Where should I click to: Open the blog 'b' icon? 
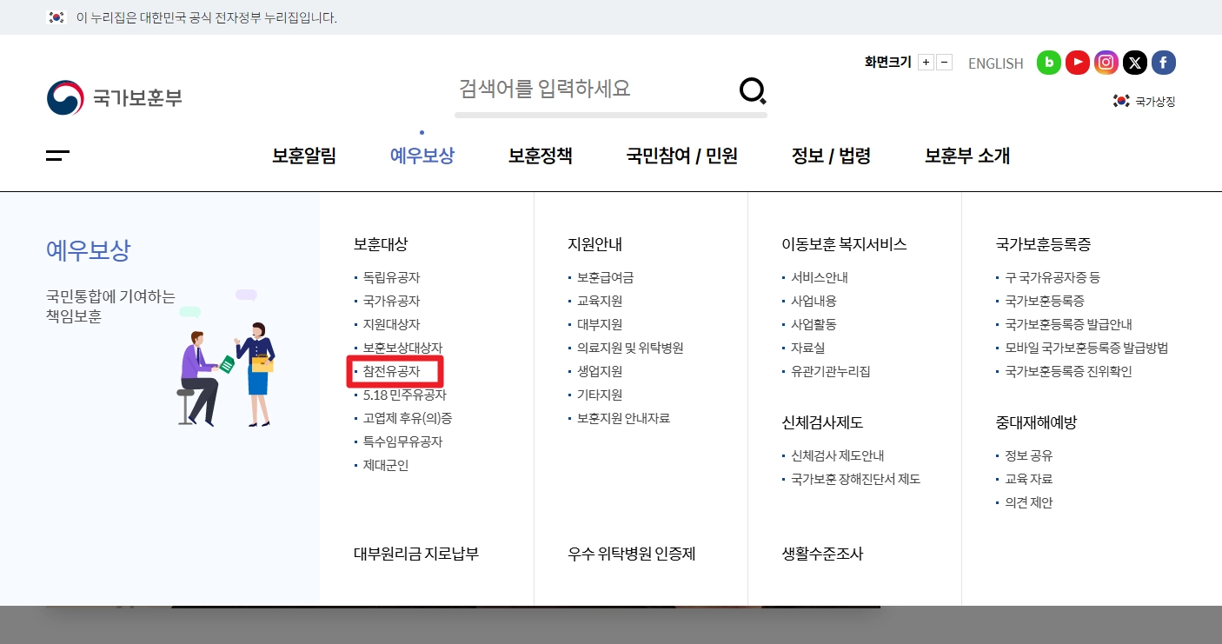(1049, 63)
